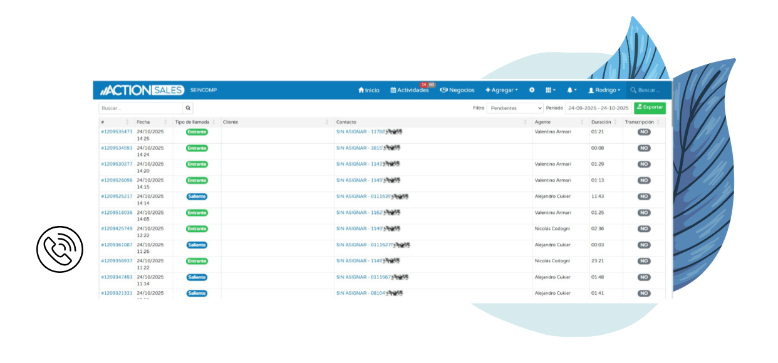This screenshot has height=363, width=778.
Task: Click the ActionSales logo
Action: 142,90
